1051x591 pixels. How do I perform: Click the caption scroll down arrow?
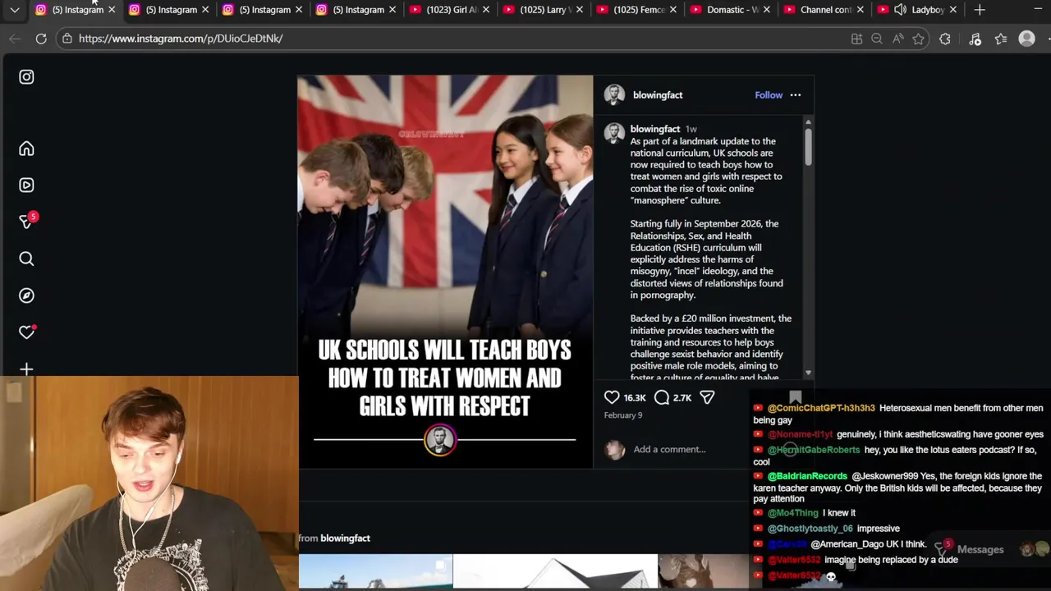[x=808, y=373]
